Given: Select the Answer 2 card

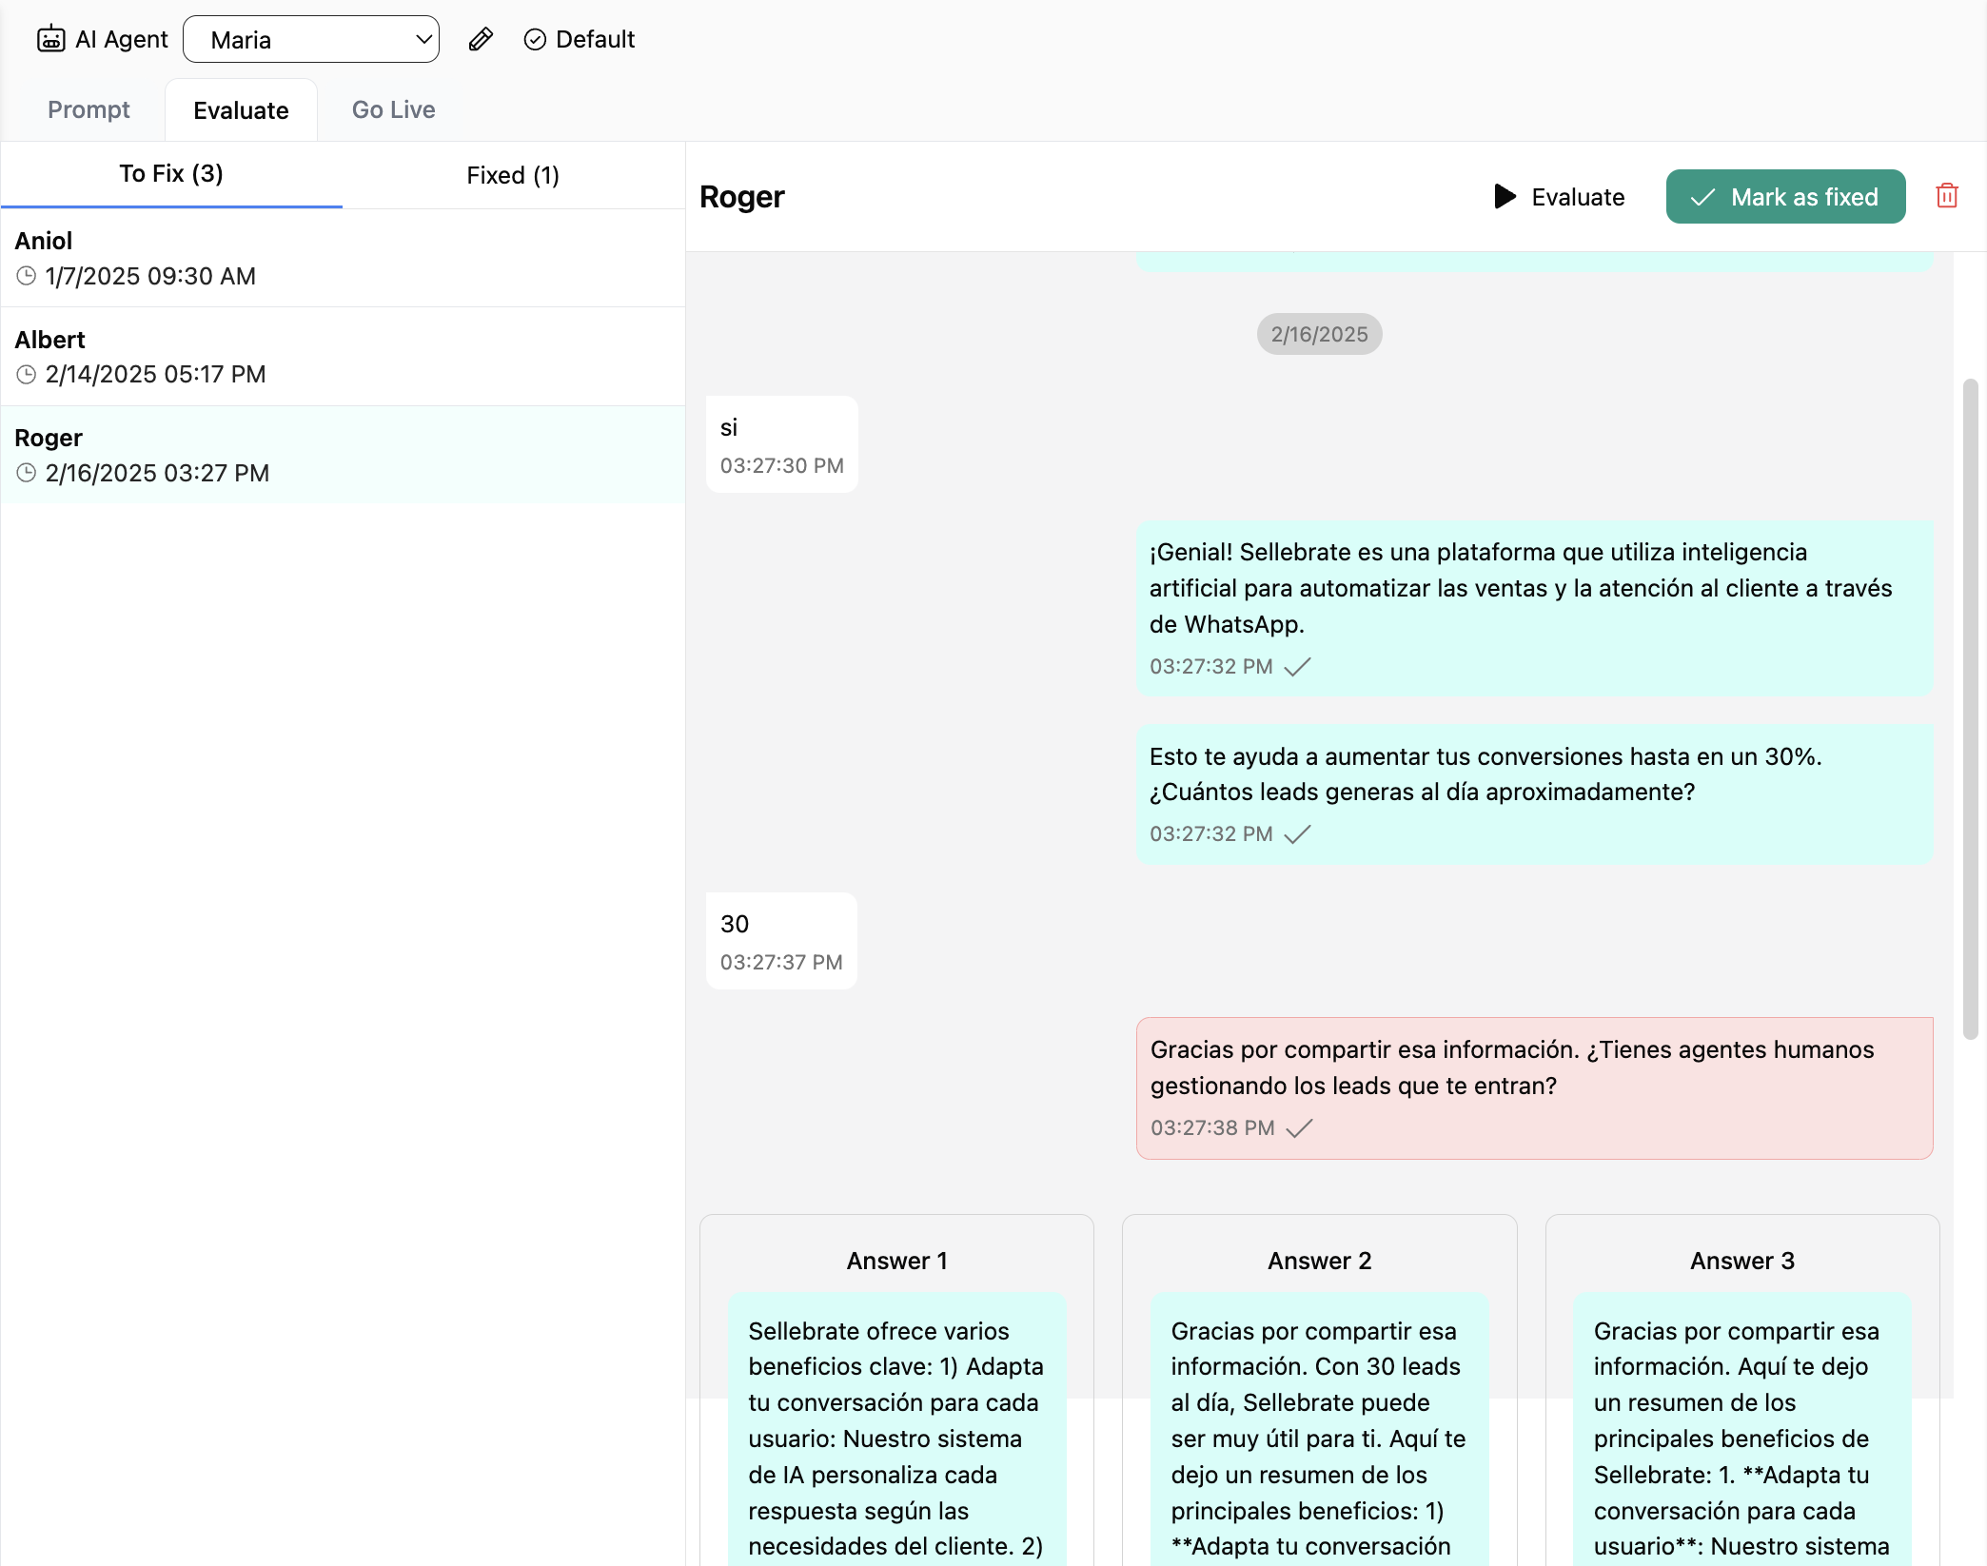Looking at the screenshot, I should pos(1319,1390).
